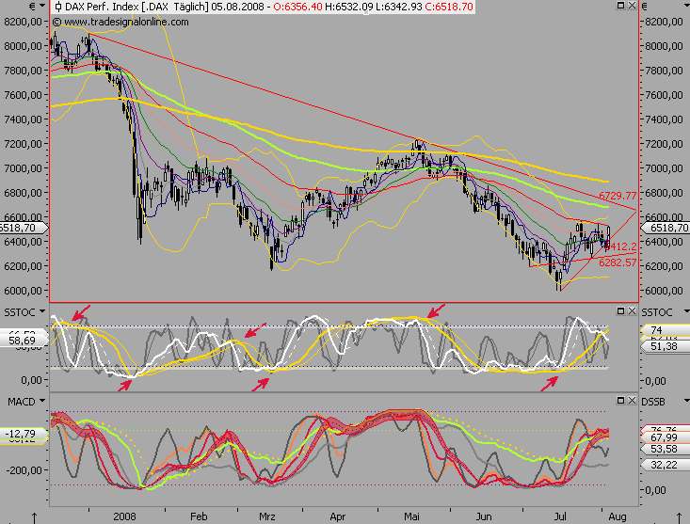
Task: Close the main DAX chart pane
Action: click(x=632, y=6)
